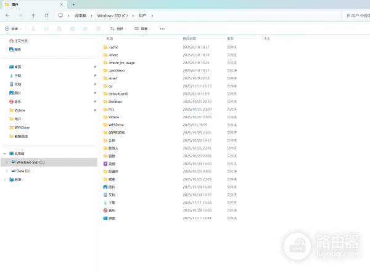Click Windows-SSD (C:) in the address bar
Screen dimensions: 370x271
click(112, 15)
